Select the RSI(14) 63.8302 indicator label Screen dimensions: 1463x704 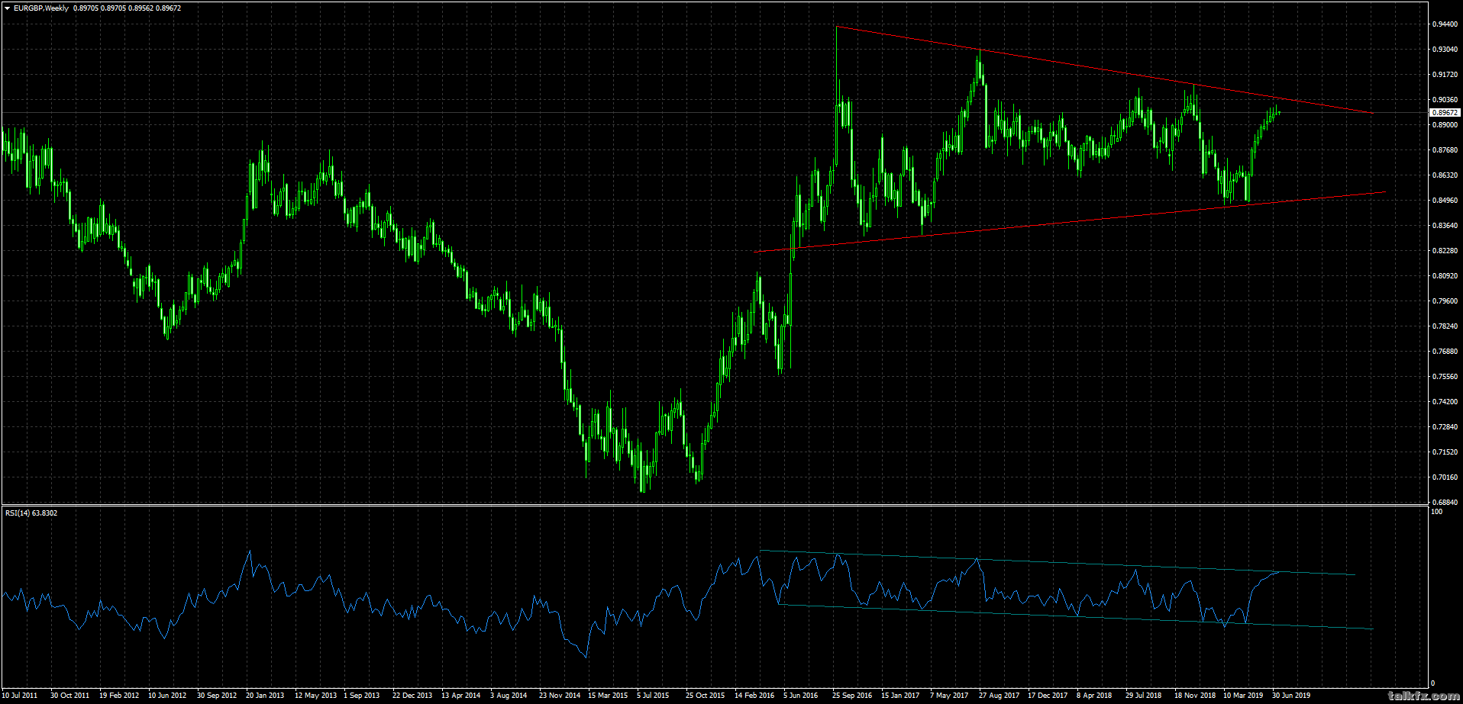[31, 513]
